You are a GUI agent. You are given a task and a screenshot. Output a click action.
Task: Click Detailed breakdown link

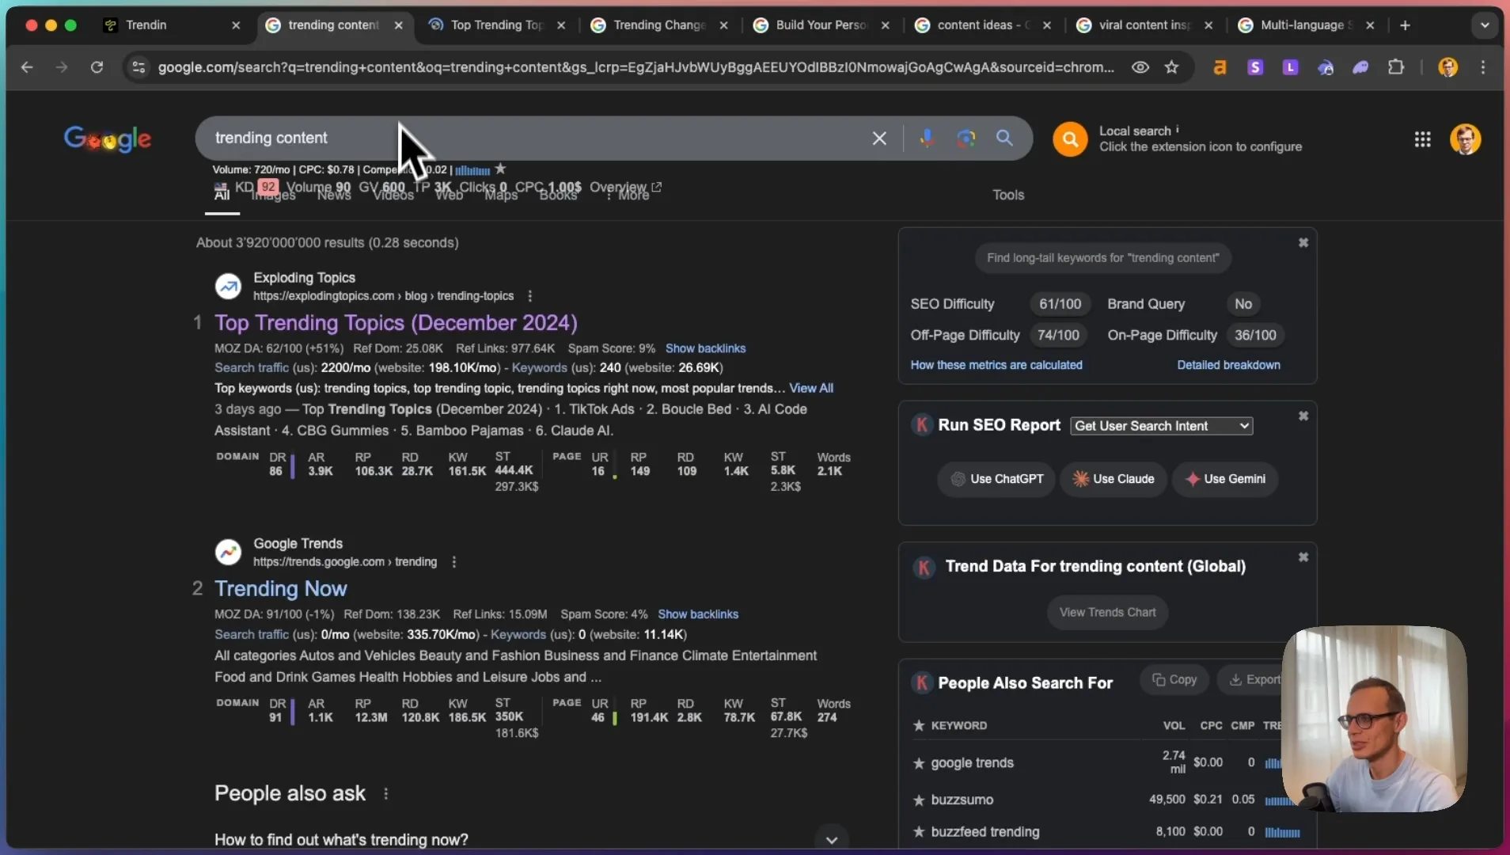pyautogui.click(x=1228, y=365)
